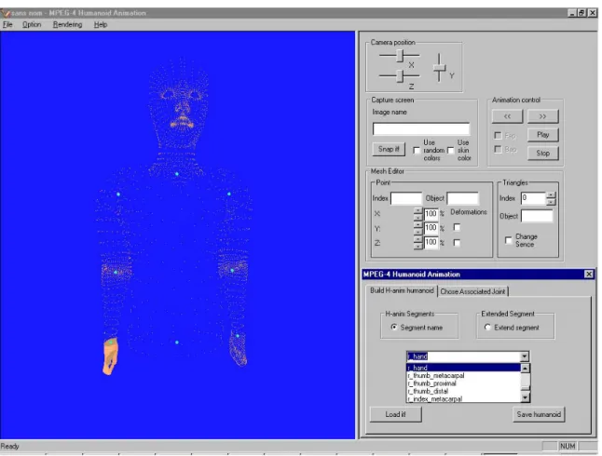Close the MPEG-4 Humanoid Animation dialog
This screenshot has width=602, height=456.
(589, 275)
